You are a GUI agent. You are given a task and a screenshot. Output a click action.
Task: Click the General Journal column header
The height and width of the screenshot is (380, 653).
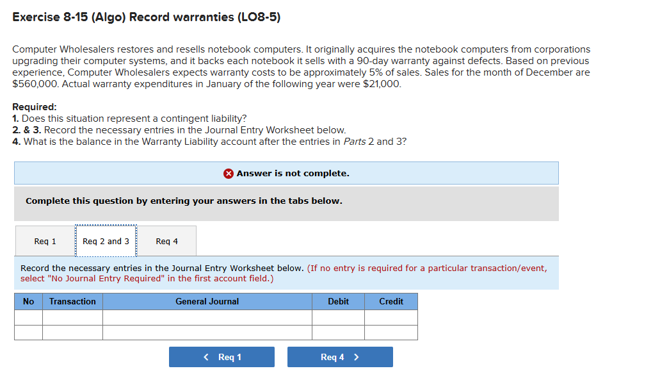point(207,301)
